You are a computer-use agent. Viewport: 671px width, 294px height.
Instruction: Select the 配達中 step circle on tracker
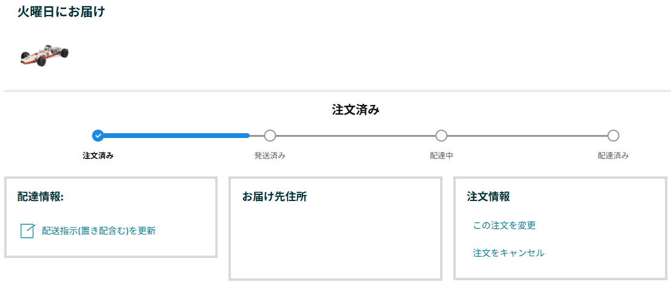coord(441,136)
